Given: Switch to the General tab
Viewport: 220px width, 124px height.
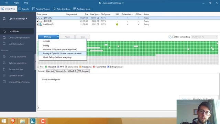Looking at the screenshot, I should tap(41, 71).
